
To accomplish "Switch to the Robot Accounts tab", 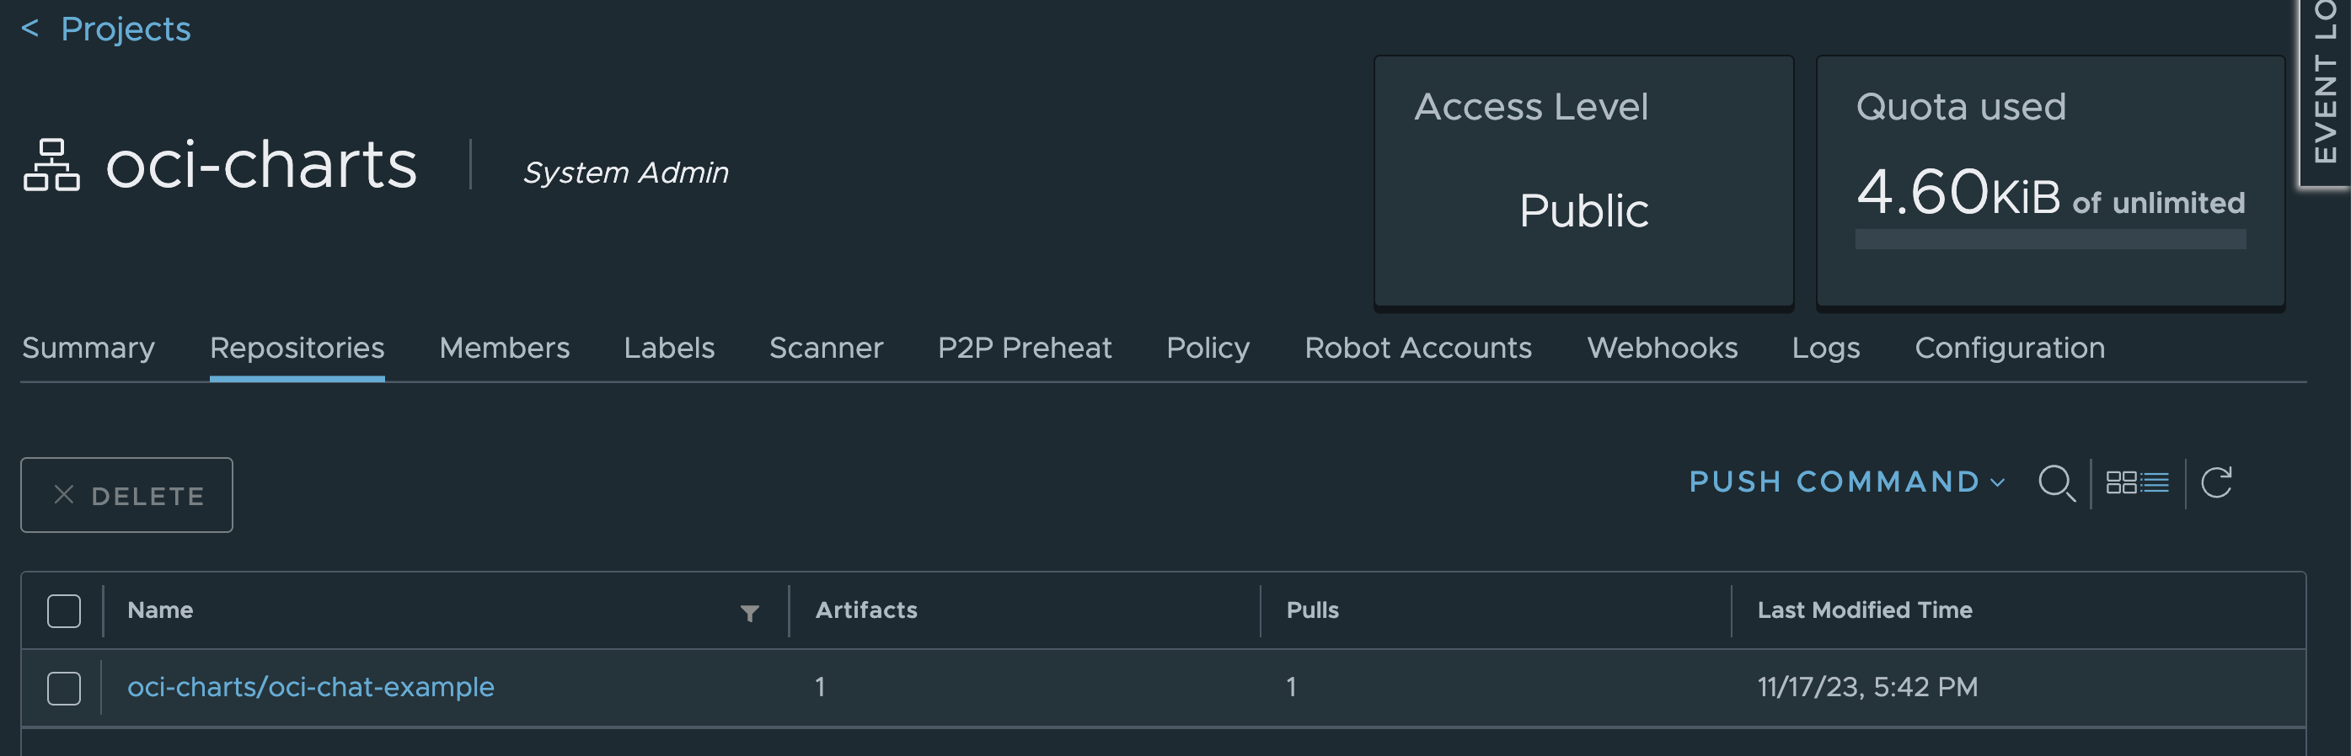I will pyautogui.click(x=1417, y=348).
